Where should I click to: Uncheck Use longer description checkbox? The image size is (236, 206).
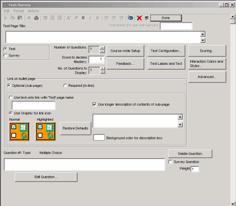pos(95,105)
